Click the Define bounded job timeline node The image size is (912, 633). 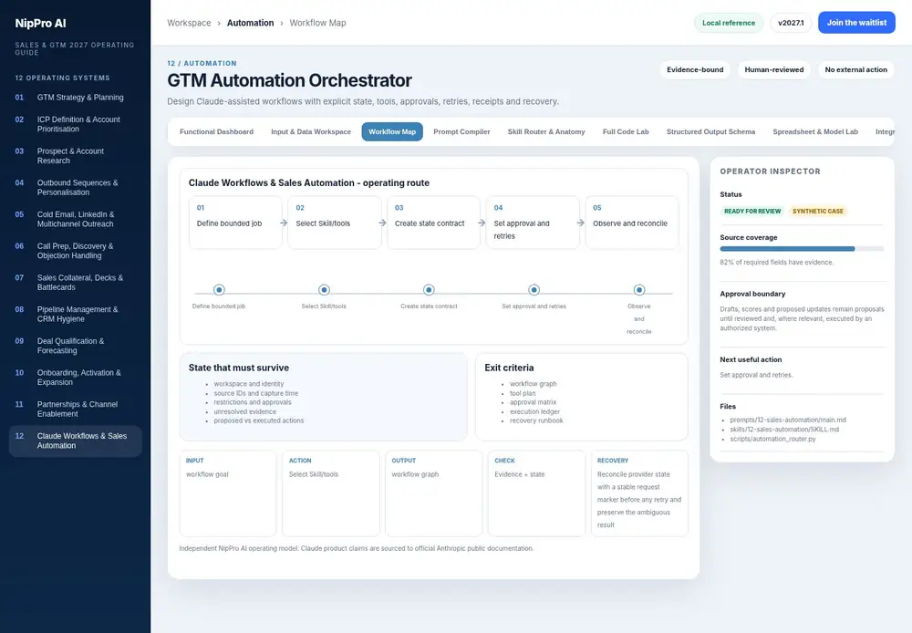219,290
